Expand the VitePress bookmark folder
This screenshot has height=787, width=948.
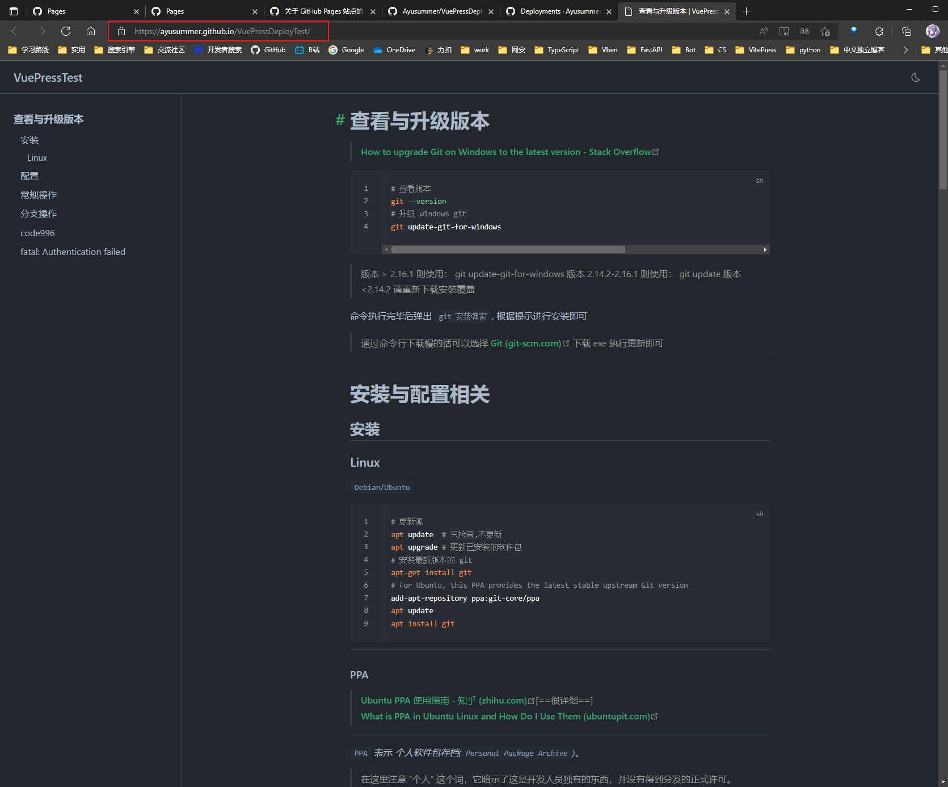pyautogui.click(x=756, y=50)
